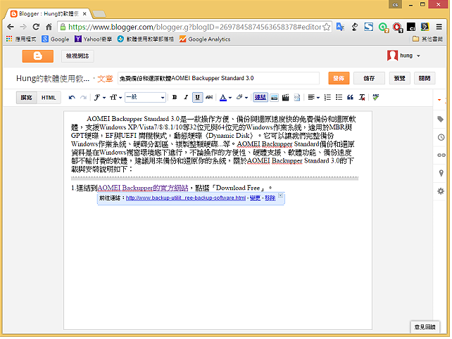The width and height of the screenshot is (452, 339).
Task: Open the text background highlight color picker
Action: tap(242, 98)
